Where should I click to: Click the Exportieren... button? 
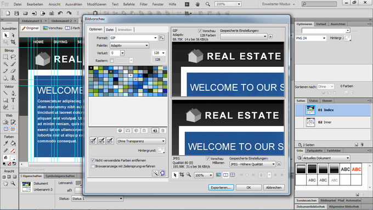pyautogui.click(x=221, y=188)
